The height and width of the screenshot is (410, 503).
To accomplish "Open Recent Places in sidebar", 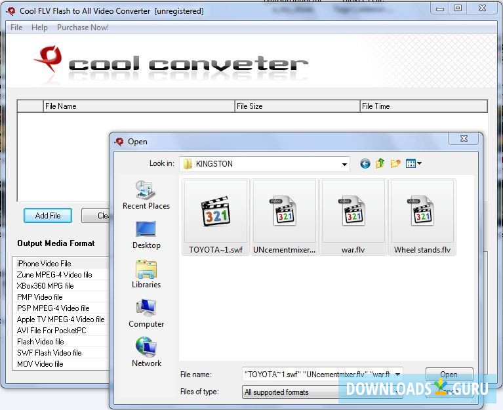I will tap(146, 195).
